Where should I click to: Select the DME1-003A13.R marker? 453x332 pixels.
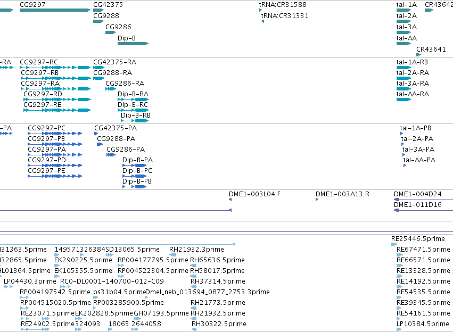click(x=317, y=200)
